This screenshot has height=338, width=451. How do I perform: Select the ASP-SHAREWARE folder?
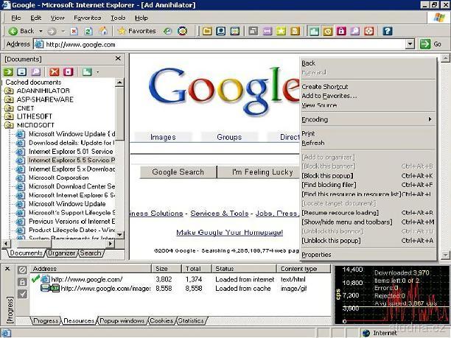[45, 99]
